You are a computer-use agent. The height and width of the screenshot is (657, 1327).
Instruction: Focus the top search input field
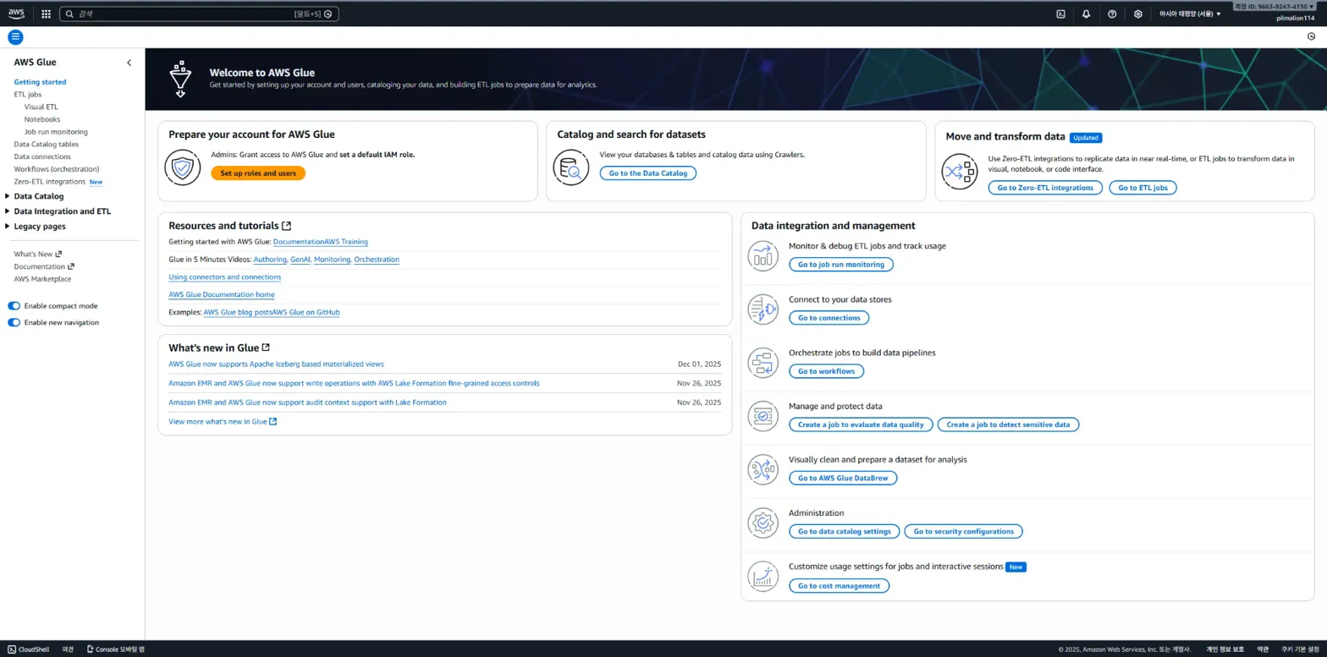[199, 14]
